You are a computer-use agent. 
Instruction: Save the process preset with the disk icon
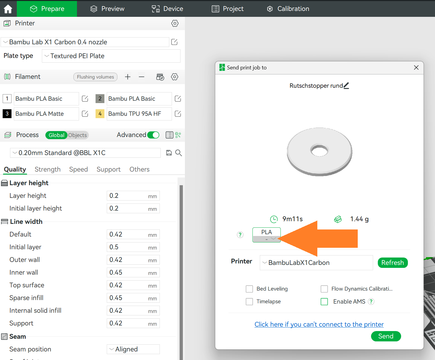click(x=169, y=153)
